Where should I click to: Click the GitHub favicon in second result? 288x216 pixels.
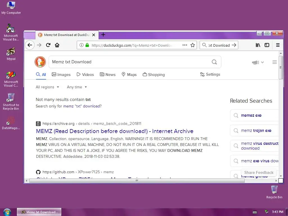pos(38,172)
